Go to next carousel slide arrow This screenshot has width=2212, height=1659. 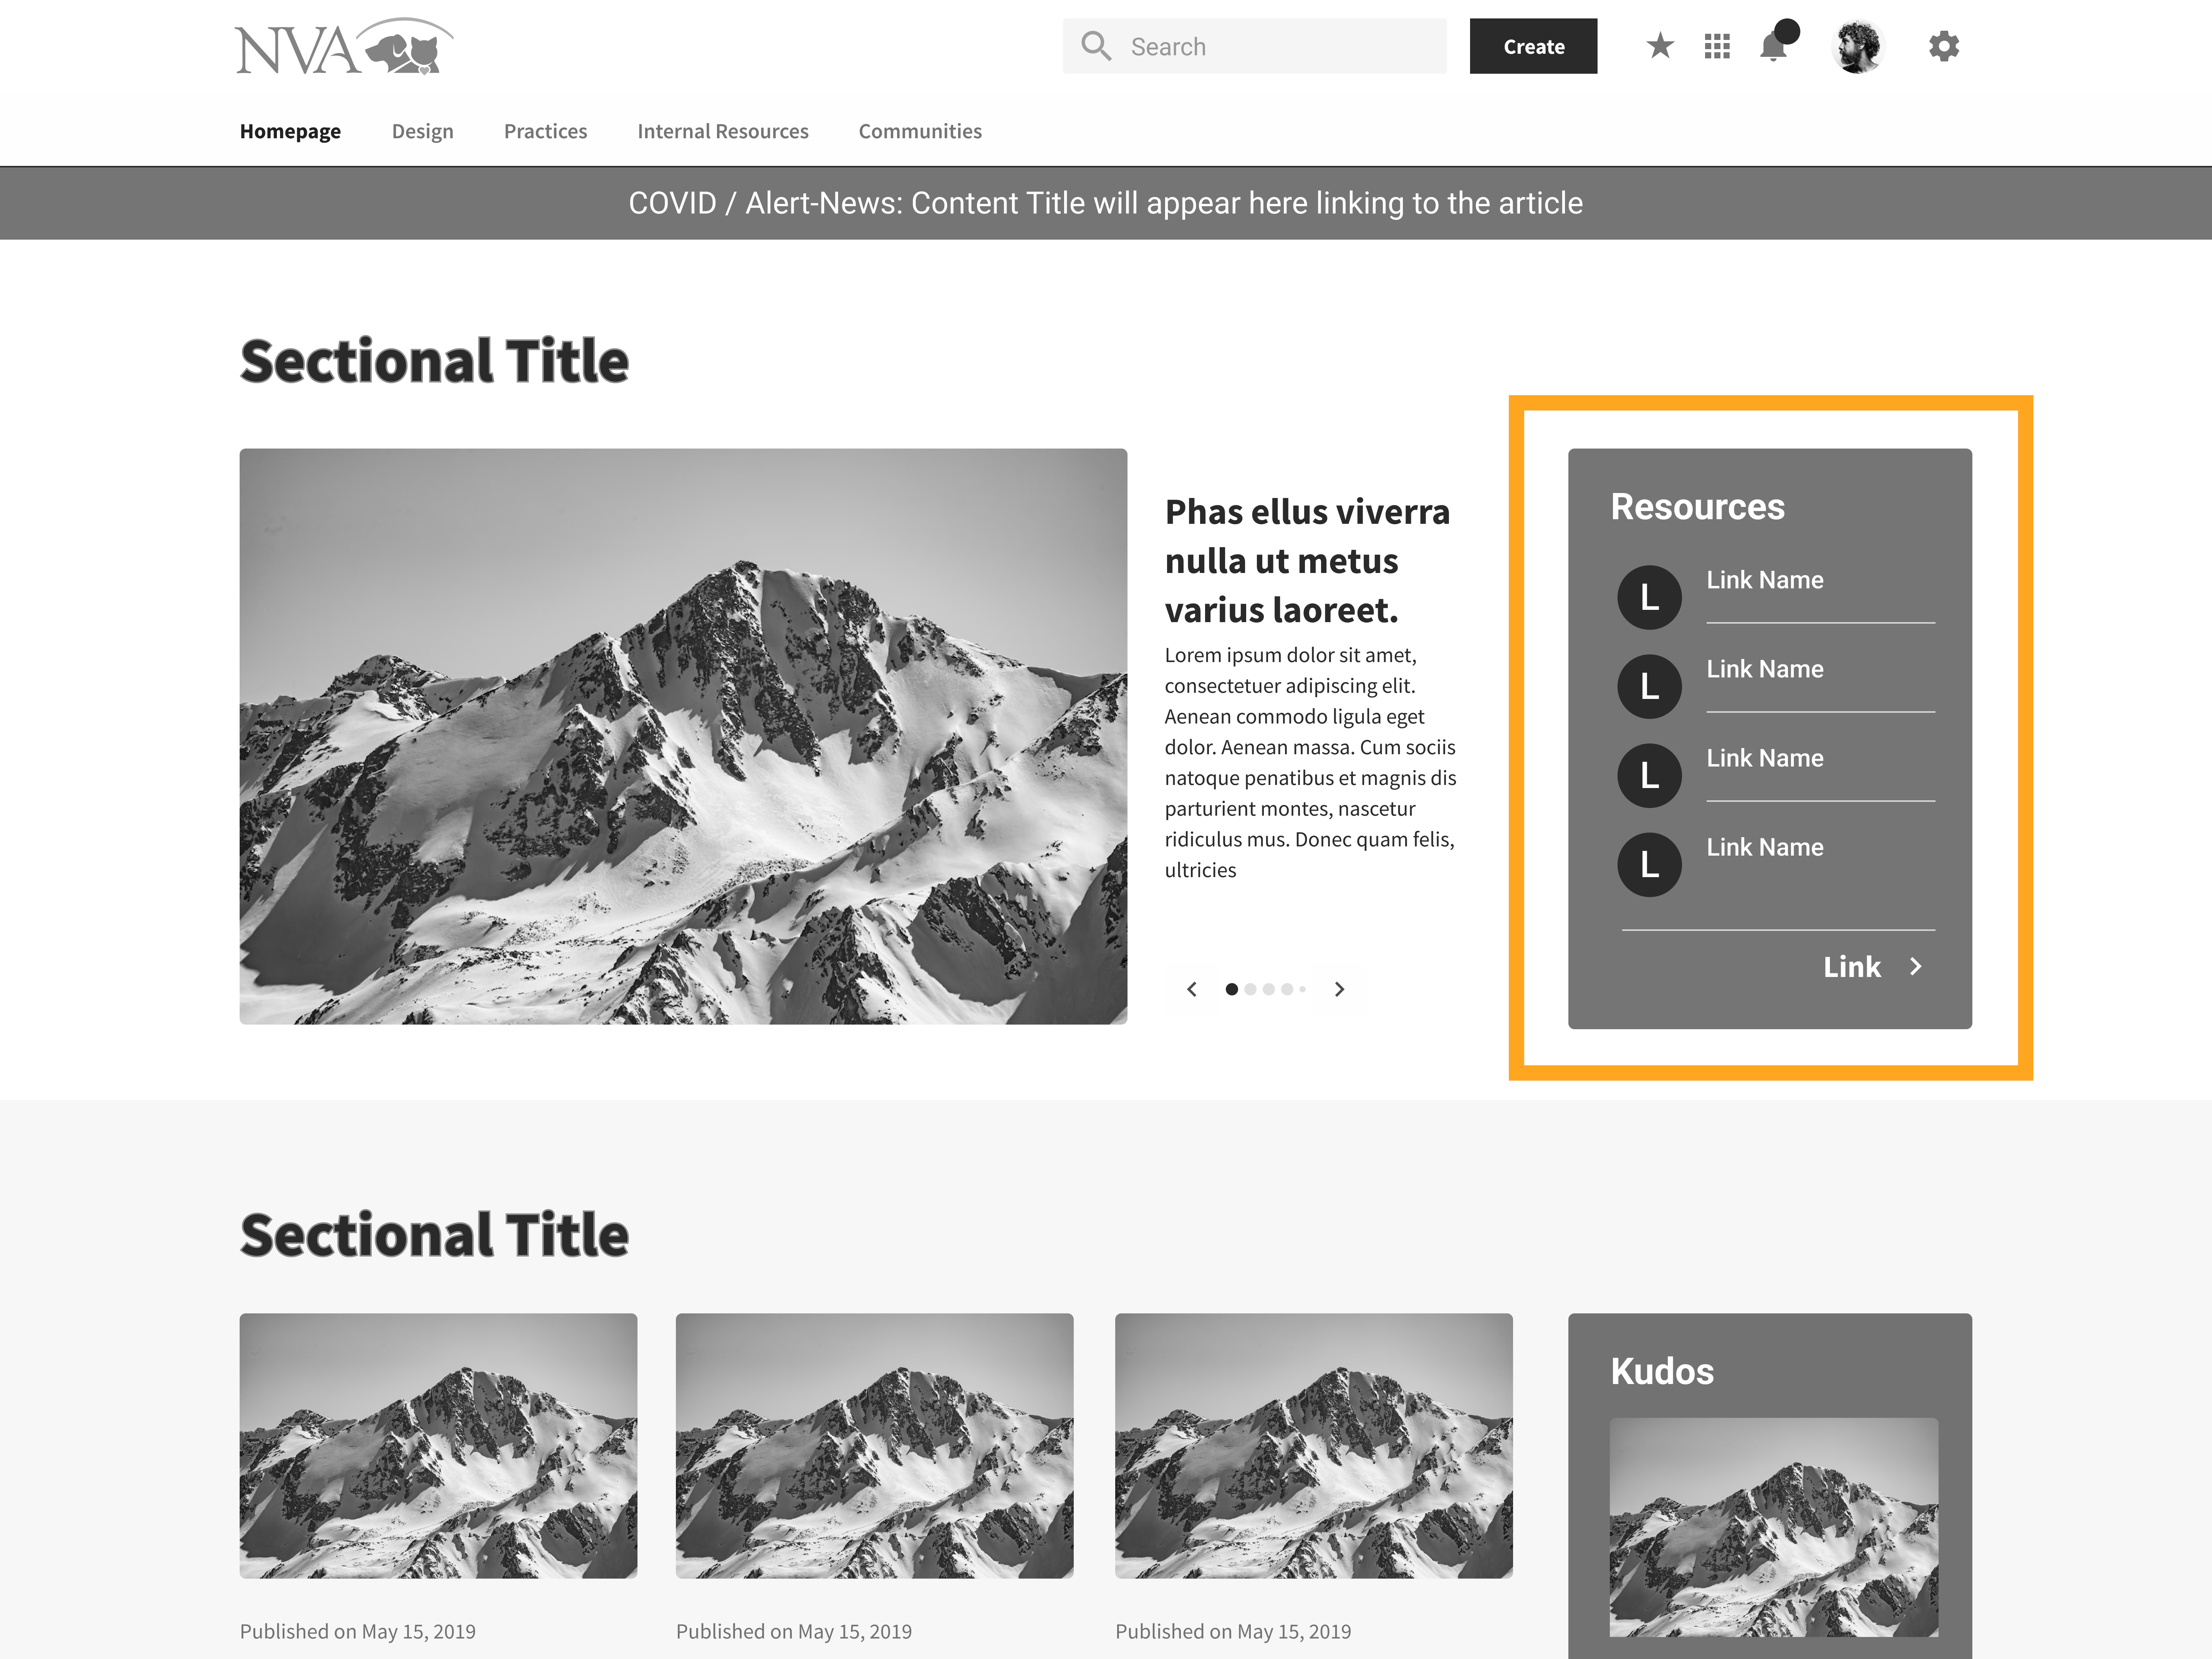[1339, 989]
